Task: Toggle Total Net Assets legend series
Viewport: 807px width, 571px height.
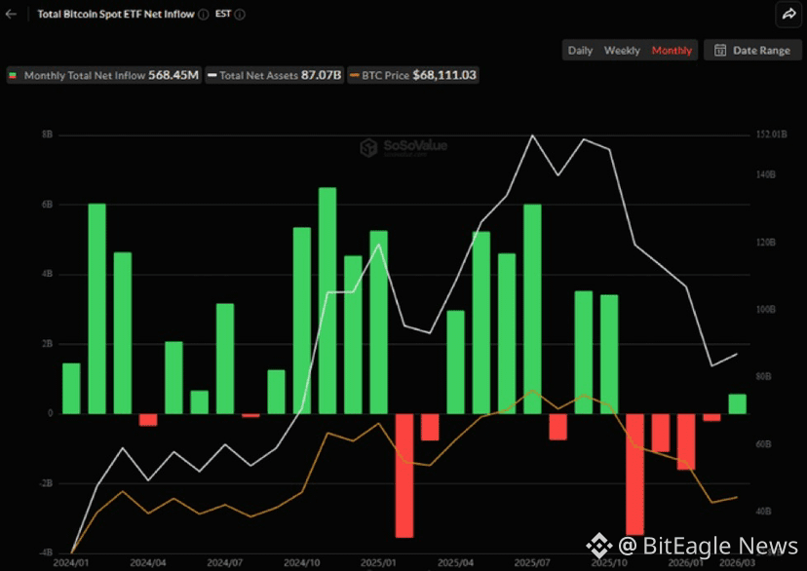Action: tap(274, 75)
